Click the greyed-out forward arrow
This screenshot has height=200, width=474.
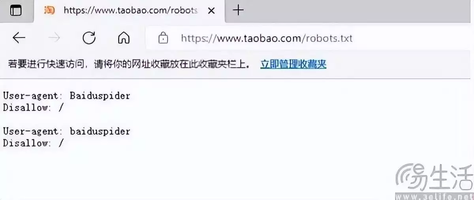pyautogui.click(x=54, y=38)
